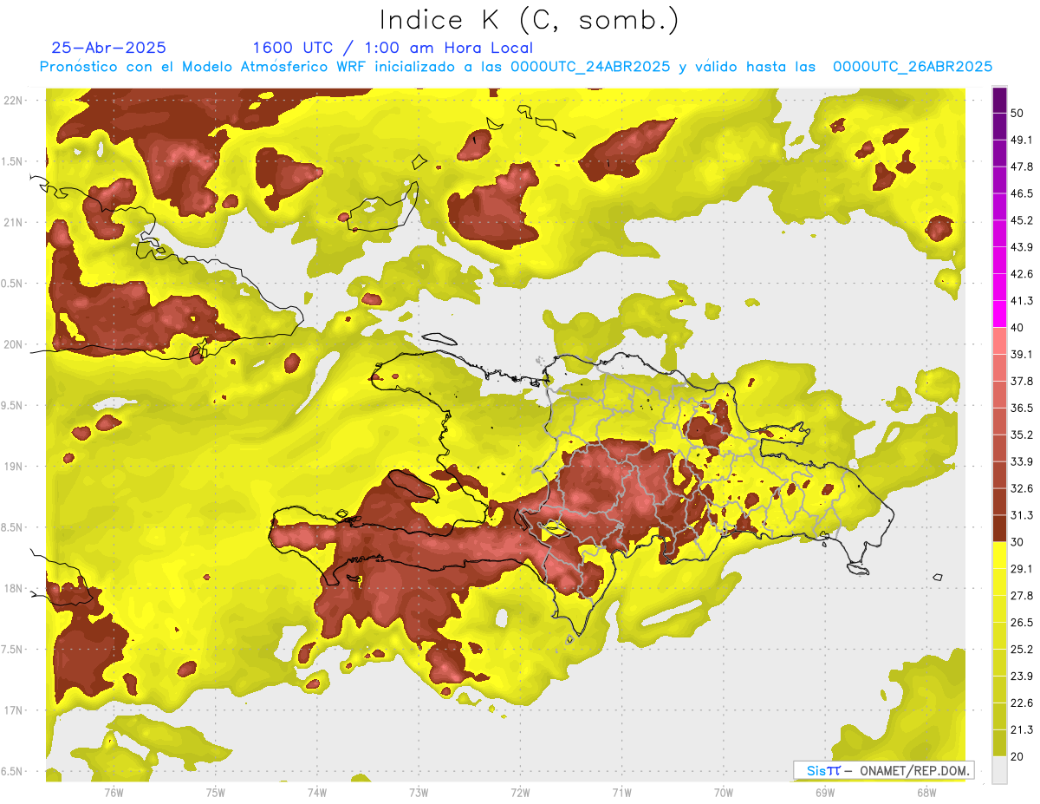Click the colorbar value "37.8"
1040x804 pixels.
(1022, 381)
